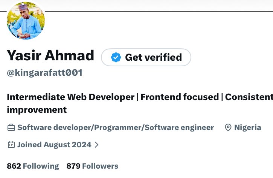
Task: Click the word "Consistent" in the bio
Action: (x=249, y=97)
